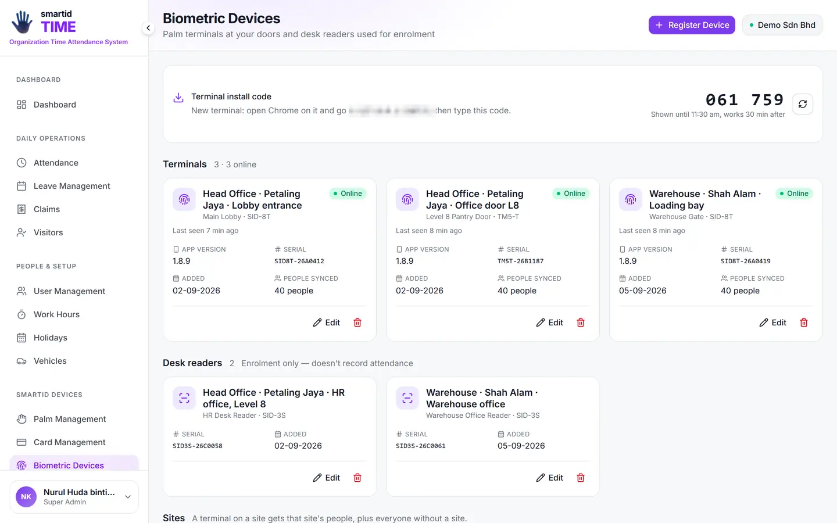Click the HR office desk reader icon
Image resolution: width=837 pixels, height=523 pixels.
(184, 398)
